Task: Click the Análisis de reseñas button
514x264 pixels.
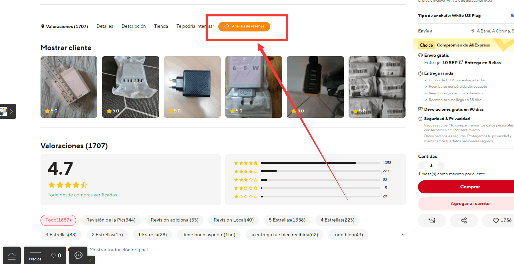Action: click(244, 26)
